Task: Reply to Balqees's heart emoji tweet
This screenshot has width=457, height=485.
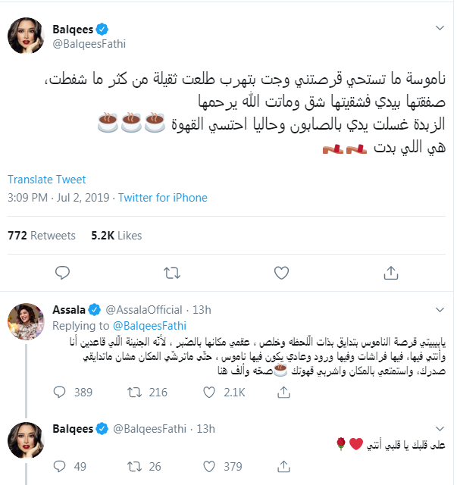Action: [x=63, y=466]
